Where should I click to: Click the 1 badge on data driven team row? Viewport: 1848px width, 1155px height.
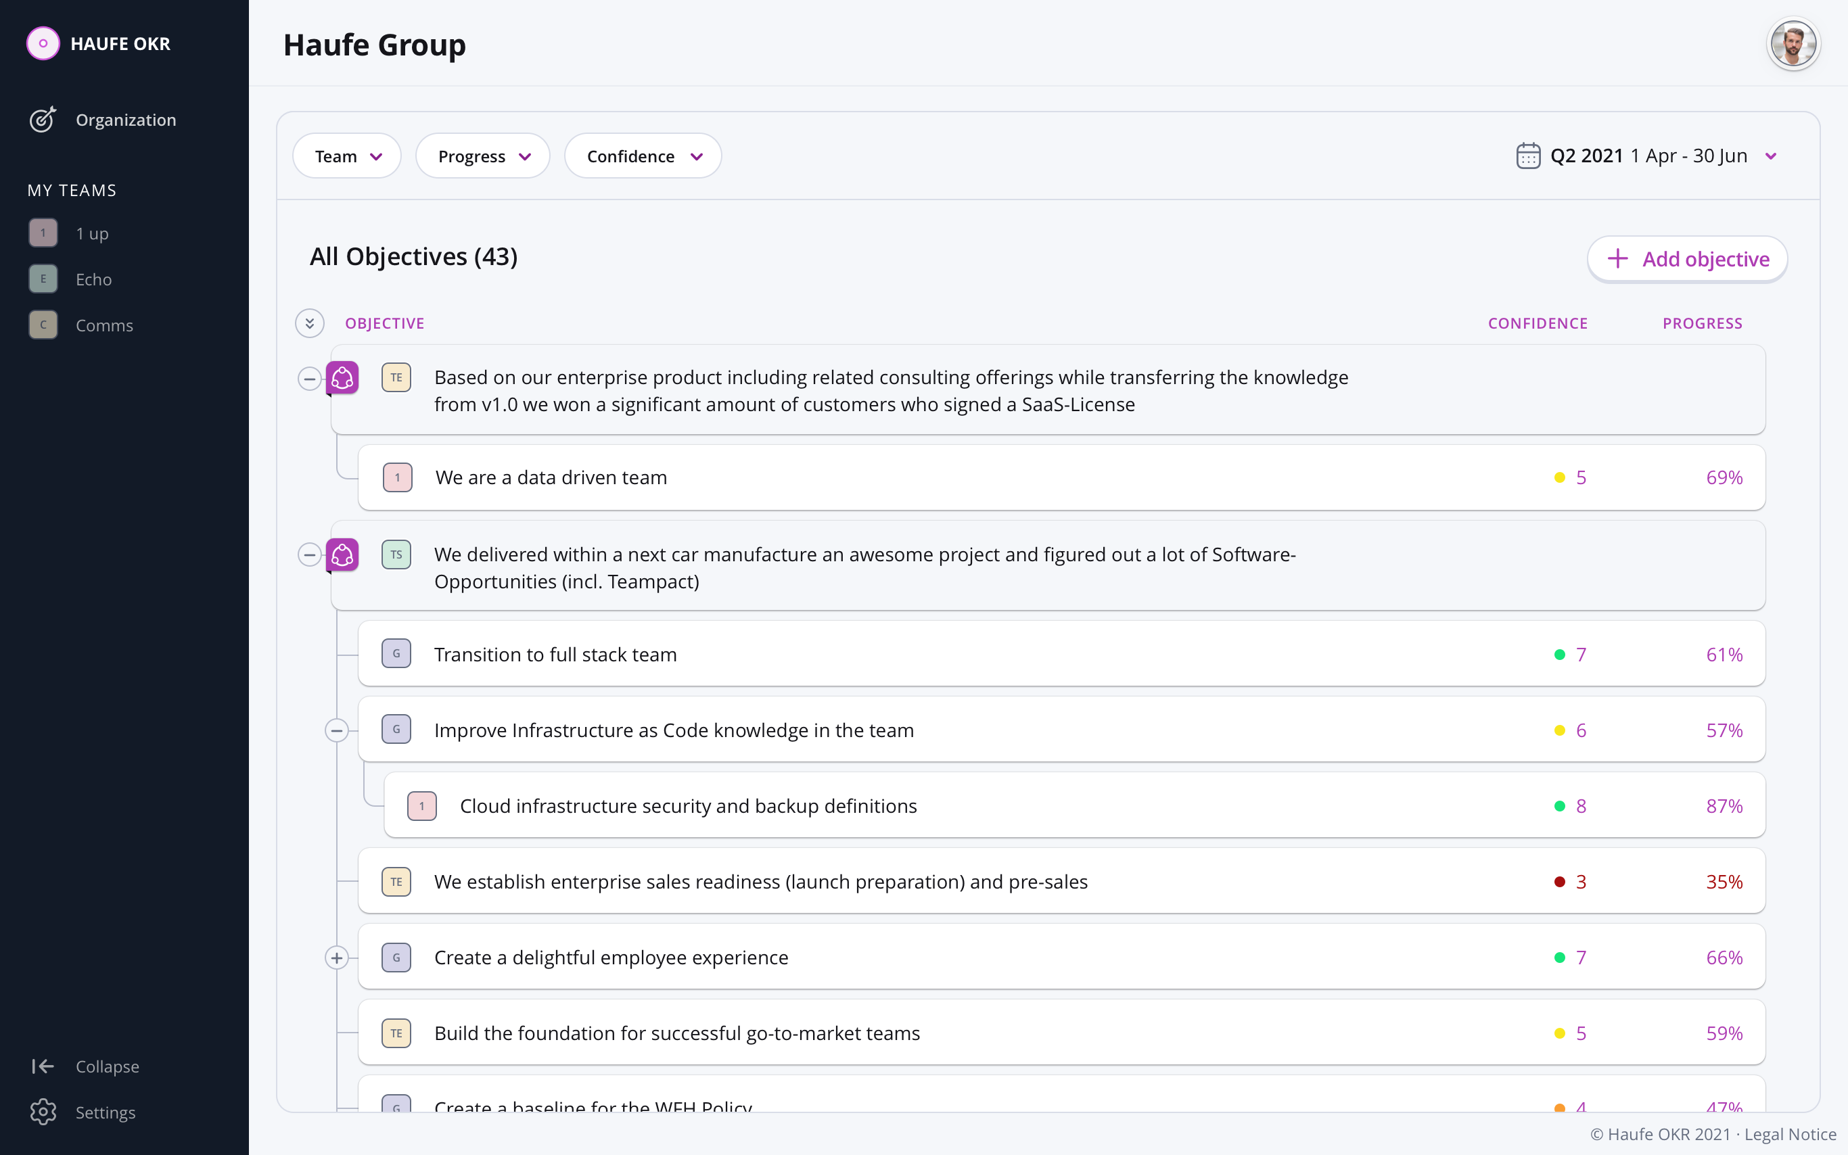click(397, 477)
